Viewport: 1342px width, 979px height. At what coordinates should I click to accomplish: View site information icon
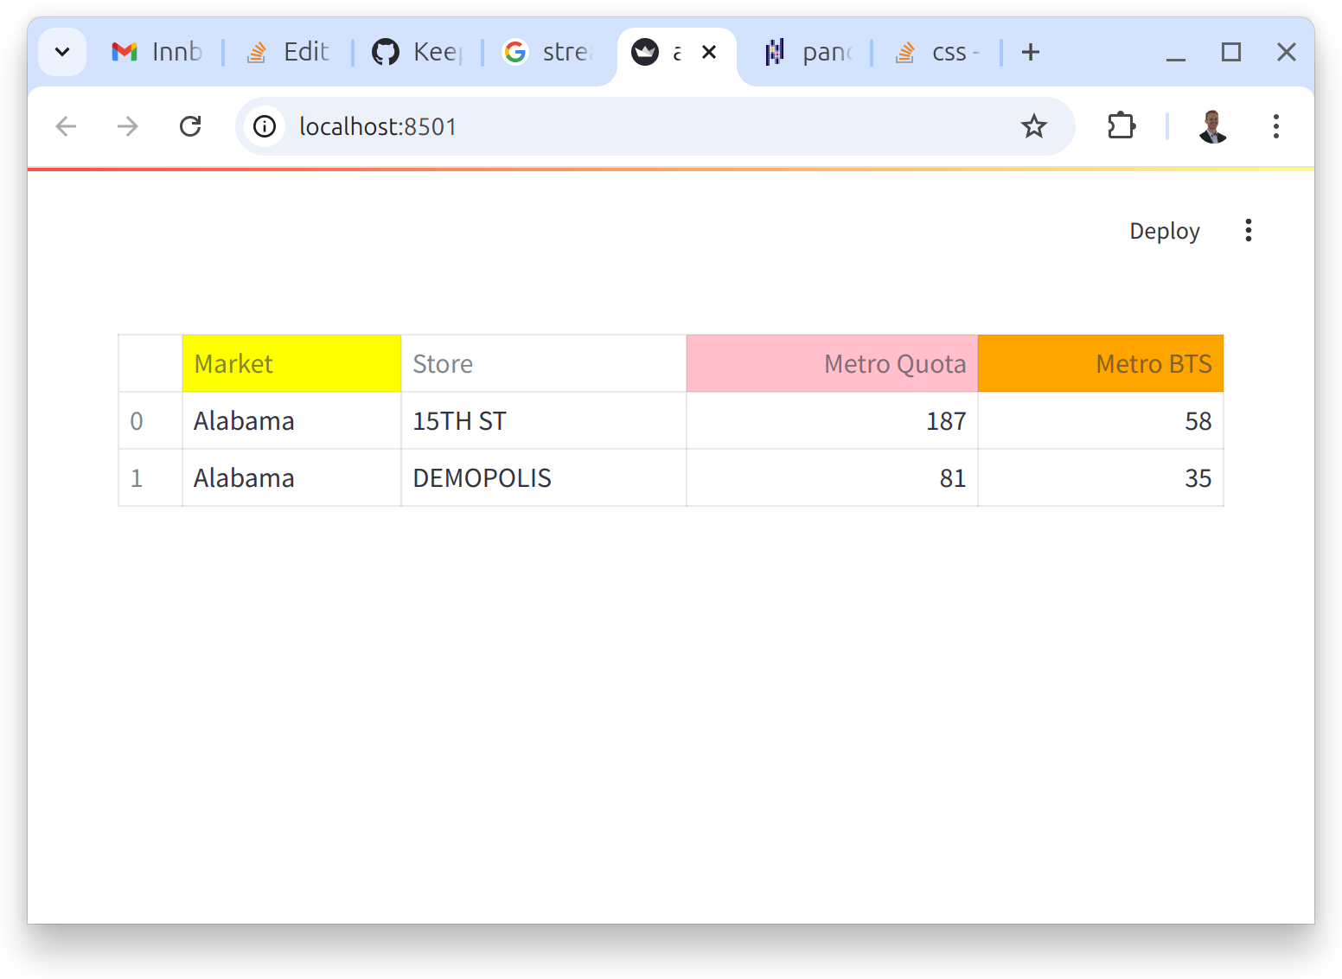click(265, 126)
